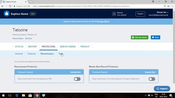This screenshot has height=98, width=175.
Task: Open the clock showing 14:36
Action: point(163,96)
